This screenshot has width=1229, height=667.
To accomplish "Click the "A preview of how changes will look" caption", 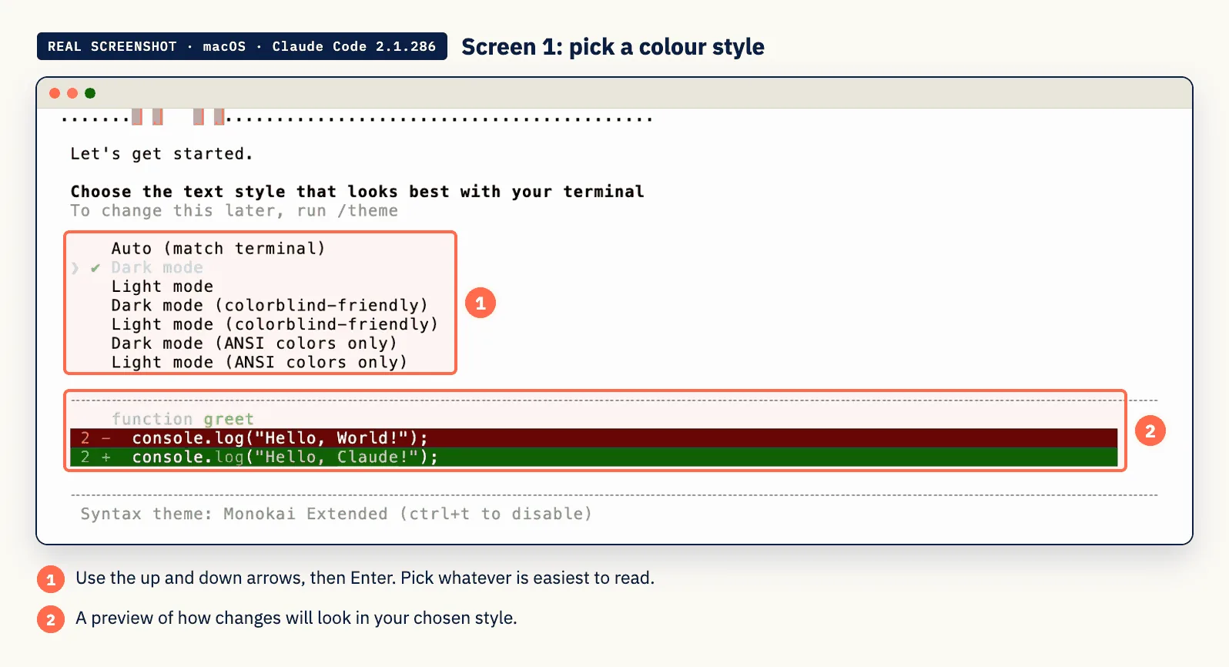I will pyautogui.click(x=296, y=618).
